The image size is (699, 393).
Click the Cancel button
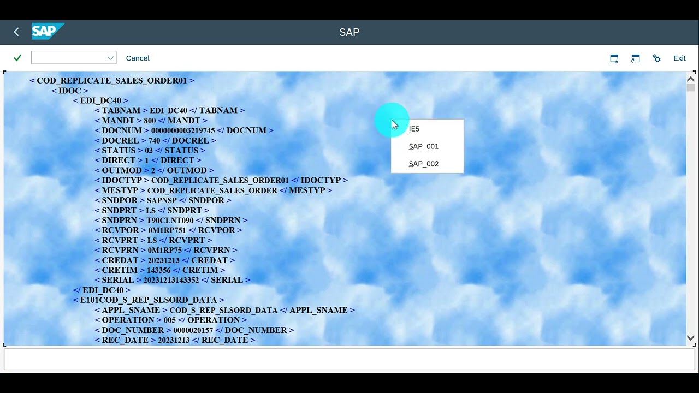138,58
